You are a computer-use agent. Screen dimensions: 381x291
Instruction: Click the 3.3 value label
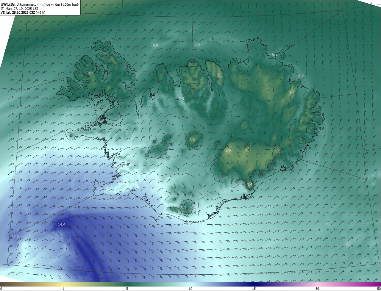292,93
